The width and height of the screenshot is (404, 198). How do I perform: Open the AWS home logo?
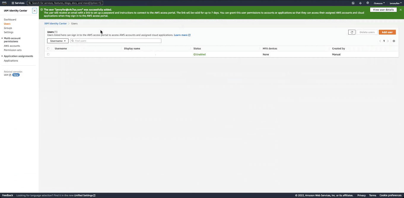[x=4, y=3]
